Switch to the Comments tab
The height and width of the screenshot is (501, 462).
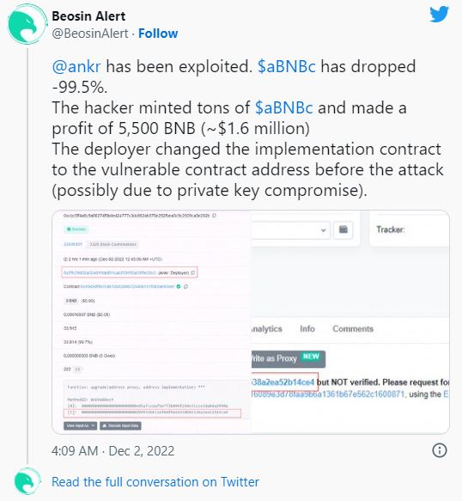click(x=353, y=329)
